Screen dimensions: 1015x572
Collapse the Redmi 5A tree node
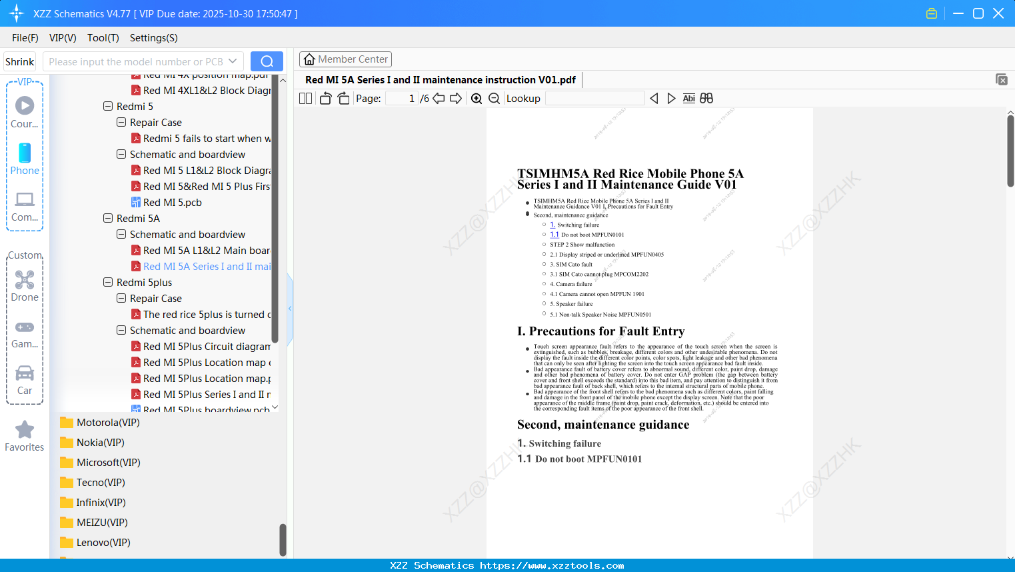pos(108,219)
